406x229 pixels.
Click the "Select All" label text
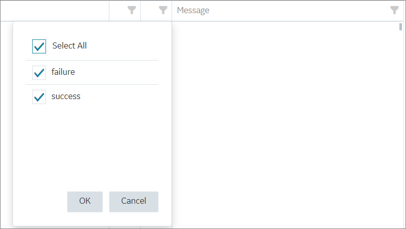pyautogui.click(x=69, y=45)
